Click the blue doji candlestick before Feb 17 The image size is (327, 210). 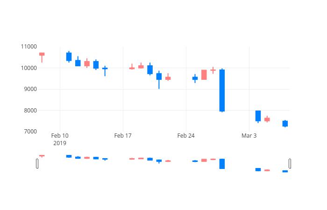[105, 71]
